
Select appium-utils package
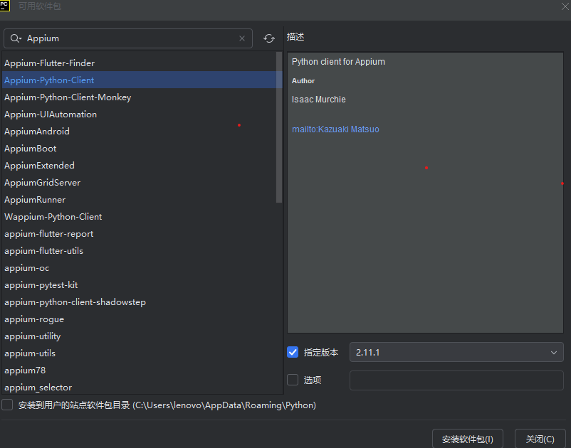140,353
